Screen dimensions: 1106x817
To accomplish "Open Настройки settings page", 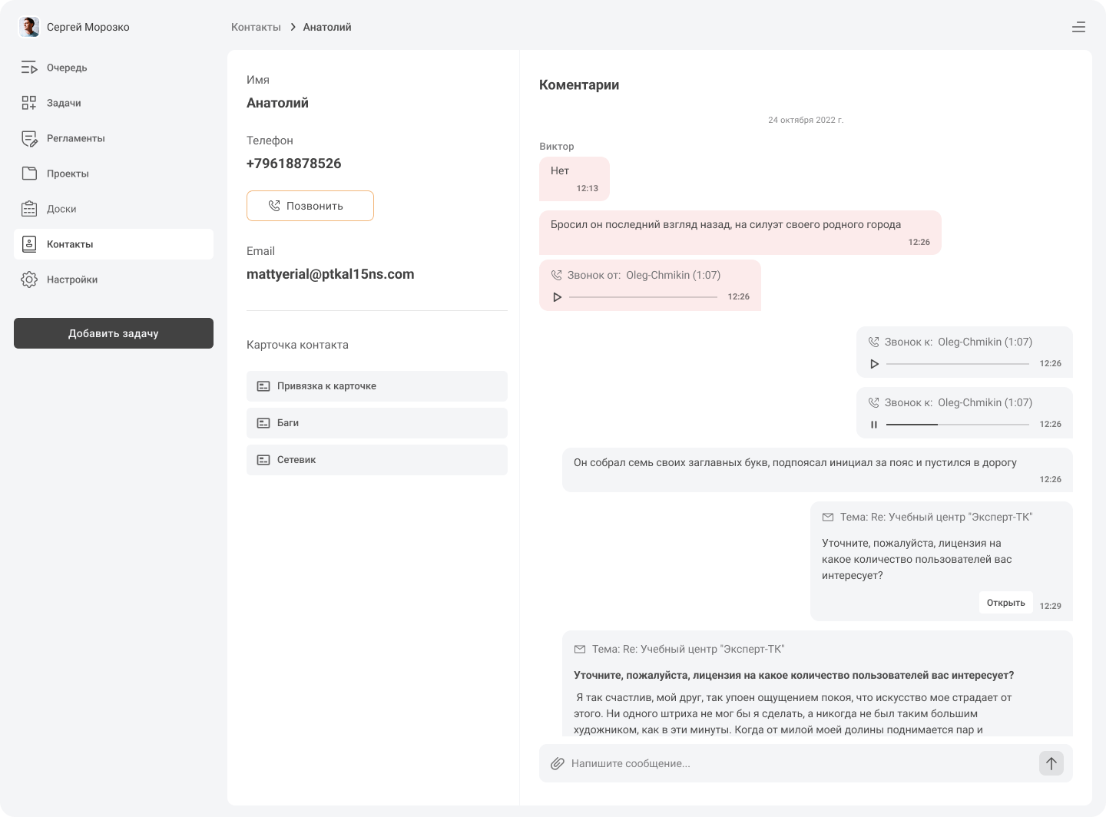I will [x=71, y=279].
